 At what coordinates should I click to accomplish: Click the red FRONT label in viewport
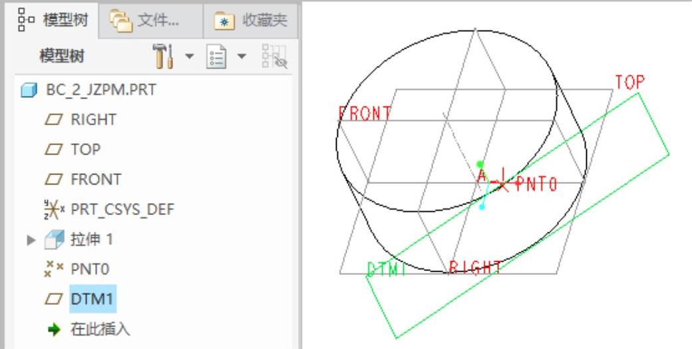(x=365, y=113)
